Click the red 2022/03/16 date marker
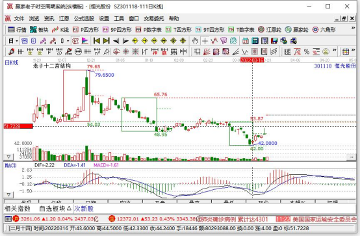This screenshot has height=236, width=360. [x=252, y=60]
